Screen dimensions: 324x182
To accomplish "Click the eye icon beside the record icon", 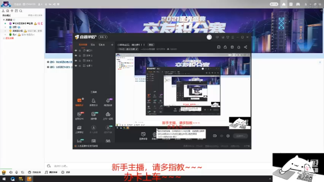I will tap(222, 136).
